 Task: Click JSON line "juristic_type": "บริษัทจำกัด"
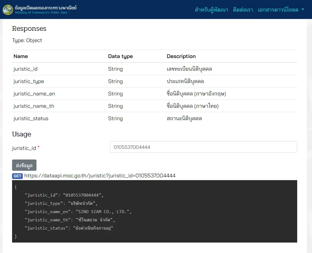61,203
